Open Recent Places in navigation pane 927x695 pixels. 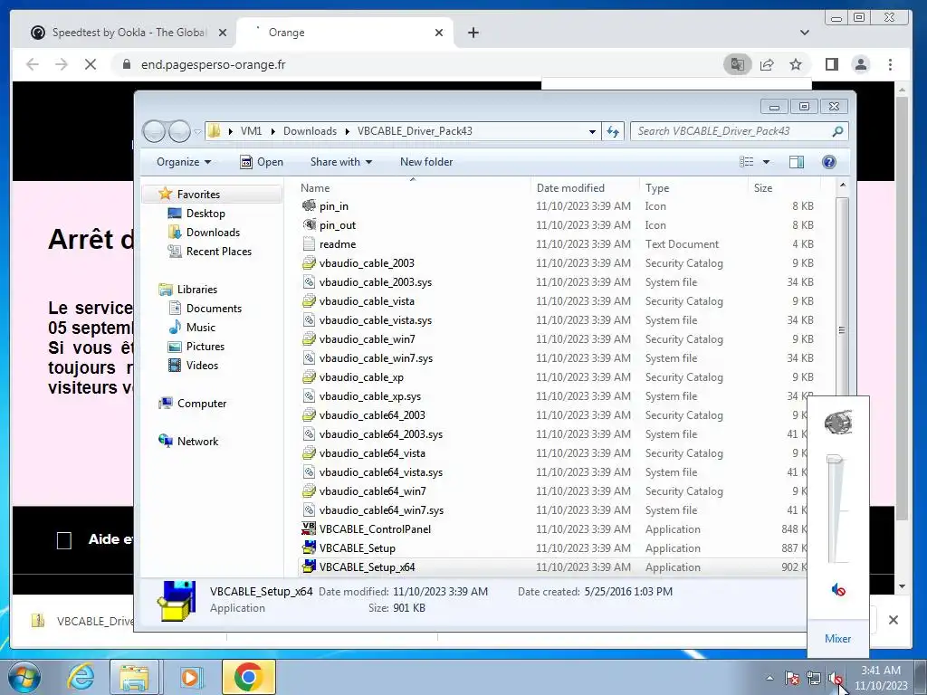210,252
